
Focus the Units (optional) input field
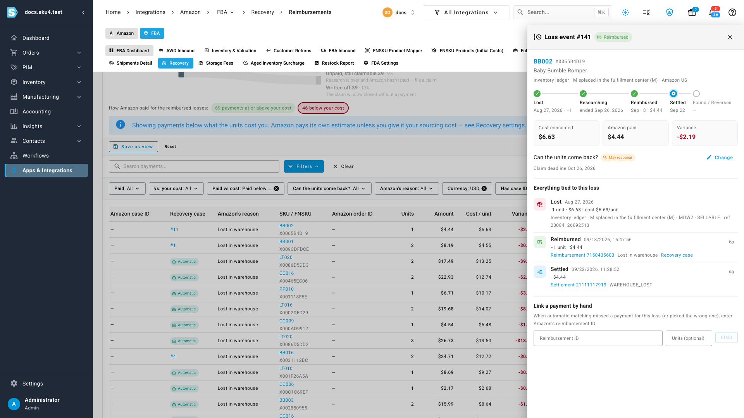click(689, 338)
